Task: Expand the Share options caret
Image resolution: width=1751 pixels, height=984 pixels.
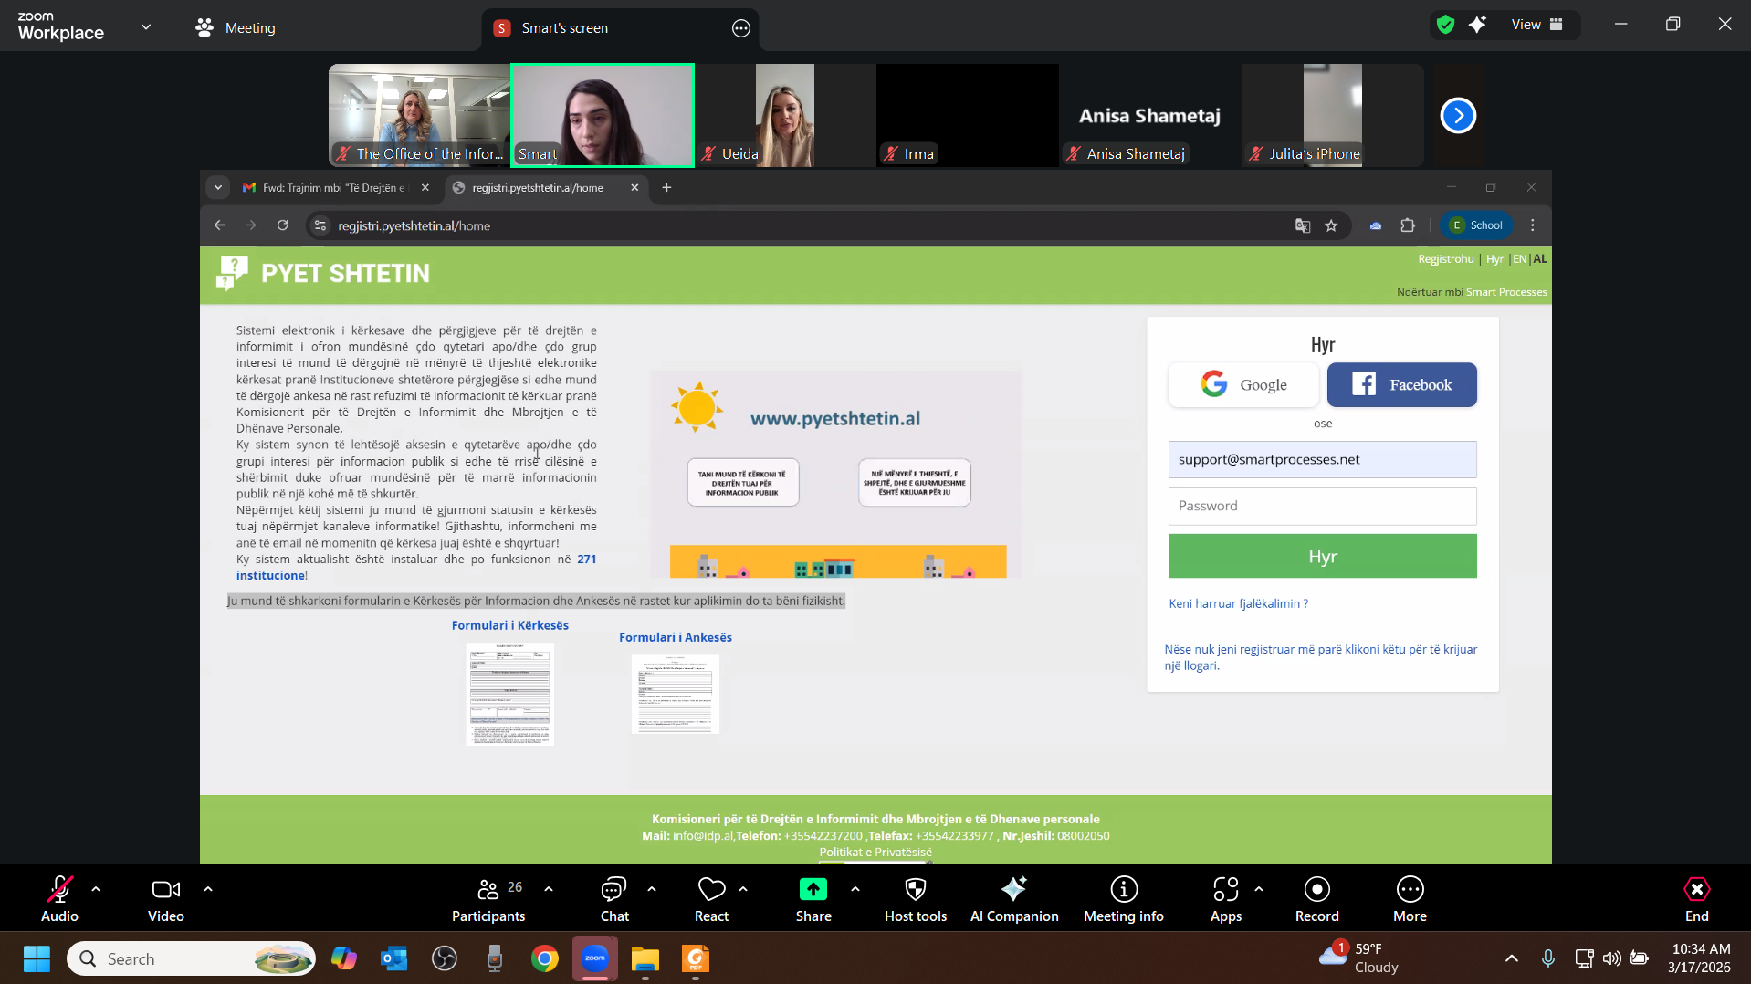Action: (x=855, y=889)
